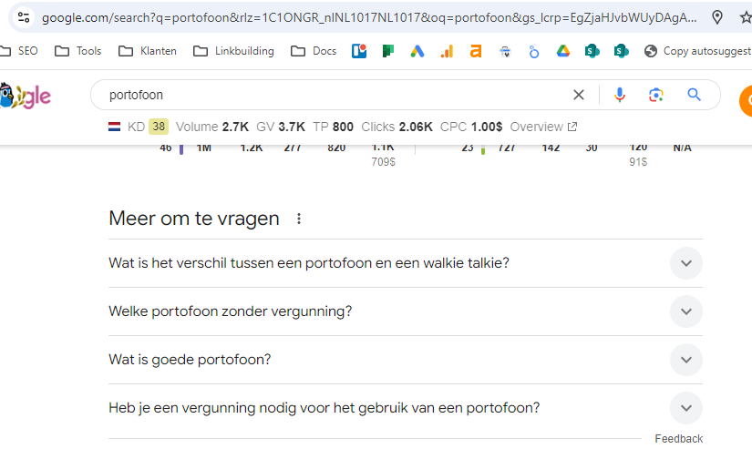The width and height of the screenshot is (752, 459).
Task: Expand 'Wat is het verschil tussen een portofoon' question
Action: click(x=685, y=263)
